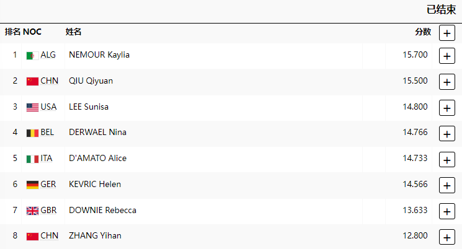Click the Germany flag icon
Image resolution: width=462 pixels, height=249 pixels.
pyautogui.click(x=32, y=185)
